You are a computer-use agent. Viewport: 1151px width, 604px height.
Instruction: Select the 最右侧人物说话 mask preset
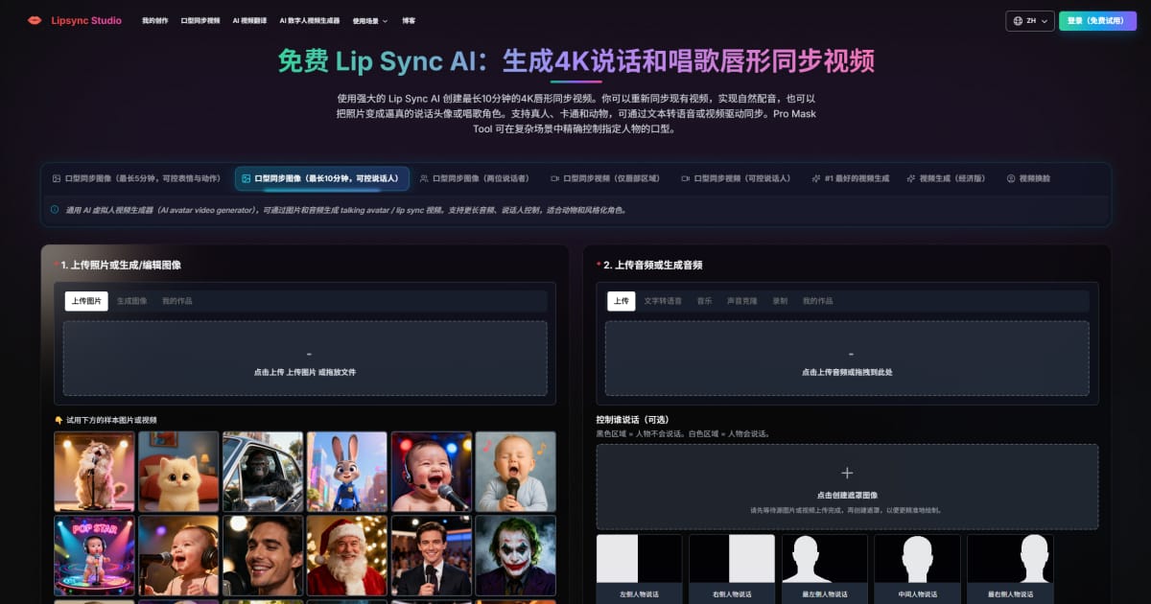tap(1011, 569)
